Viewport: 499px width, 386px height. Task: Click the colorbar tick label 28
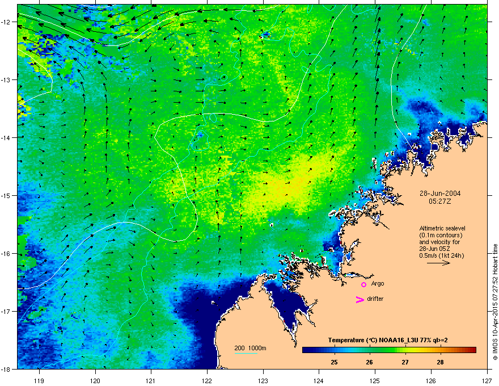coord(440,362)
